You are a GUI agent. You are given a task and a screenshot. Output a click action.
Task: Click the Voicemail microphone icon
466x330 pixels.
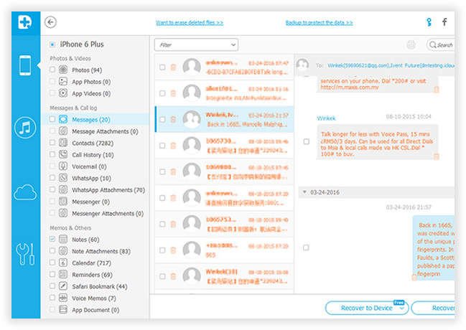click(x=63, y=166)
